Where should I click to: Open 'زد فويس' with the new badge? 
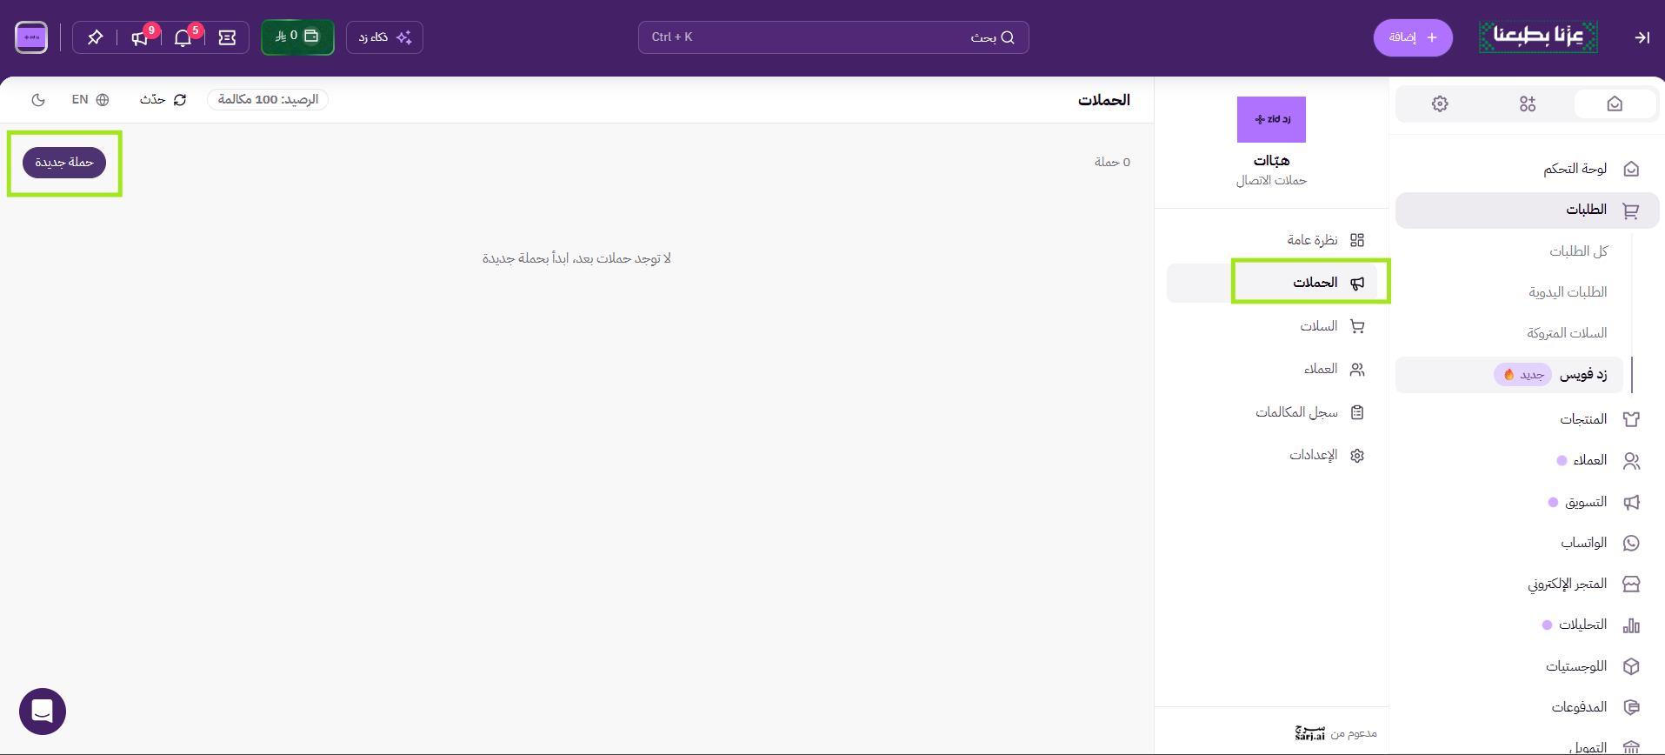coord(1509,375)
